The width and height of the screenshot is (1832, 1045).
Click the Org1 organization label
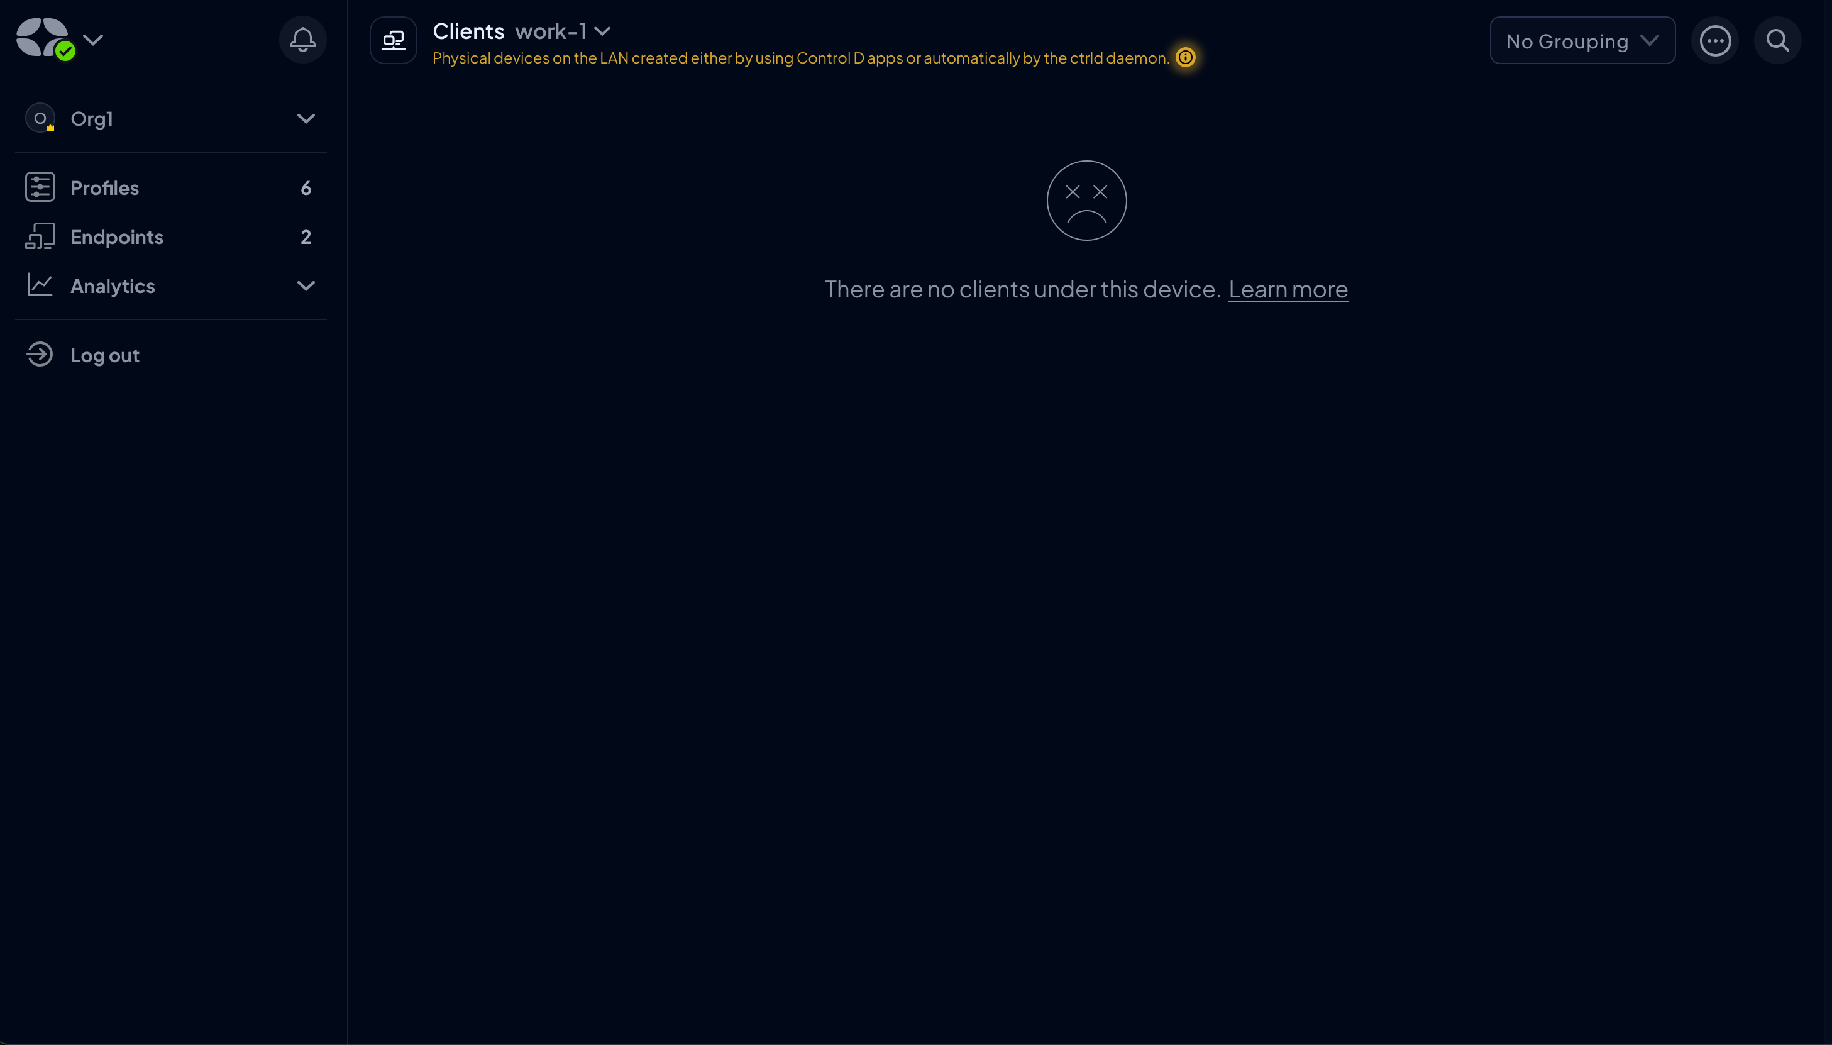point(92,118)
